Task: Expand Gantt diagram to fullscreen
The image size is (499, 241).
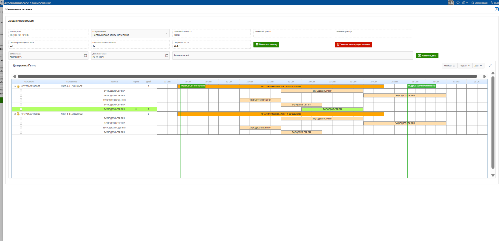Action: (490, 66)
